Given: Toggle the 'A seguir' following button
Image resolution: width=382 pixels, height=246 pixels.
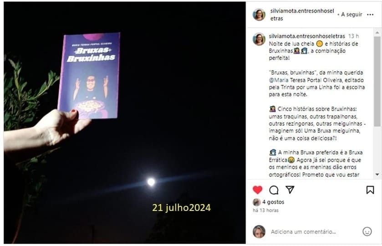Looking at the screenshot, I should coord(351,15).
